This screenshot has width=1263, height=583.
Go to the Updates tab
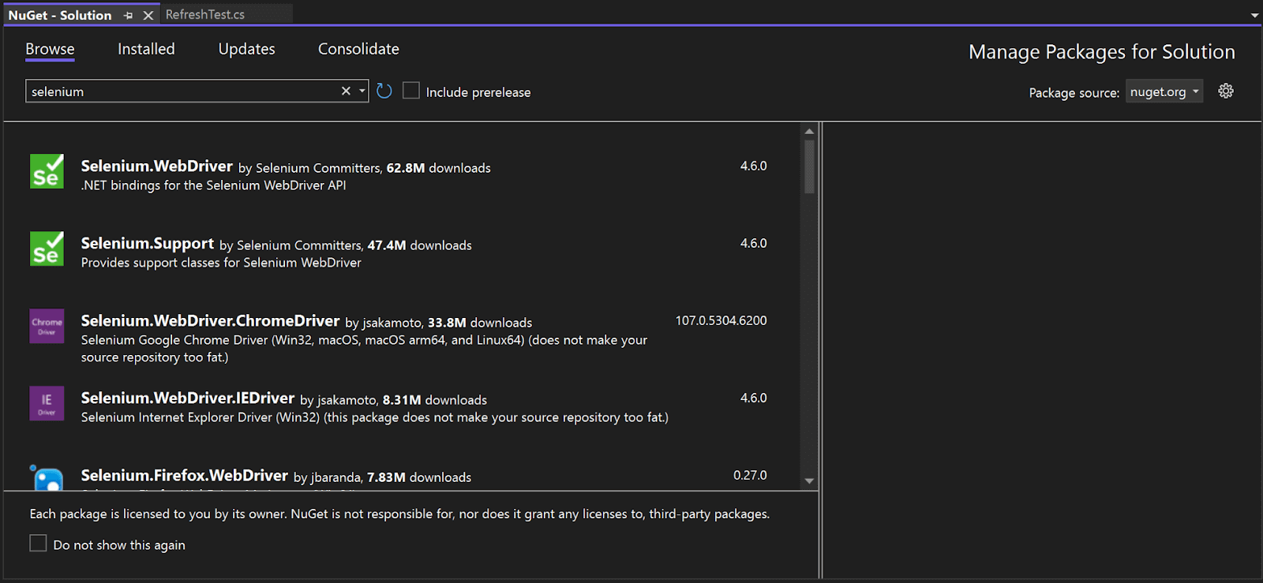pyautogui.click(x=246, y=49)
